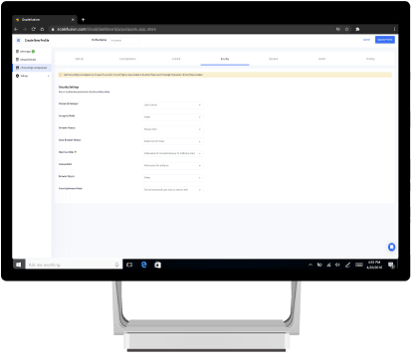Open the Chrome three-dot menu
This screenshot has width=412, height=363.
[x=394, y=29]
